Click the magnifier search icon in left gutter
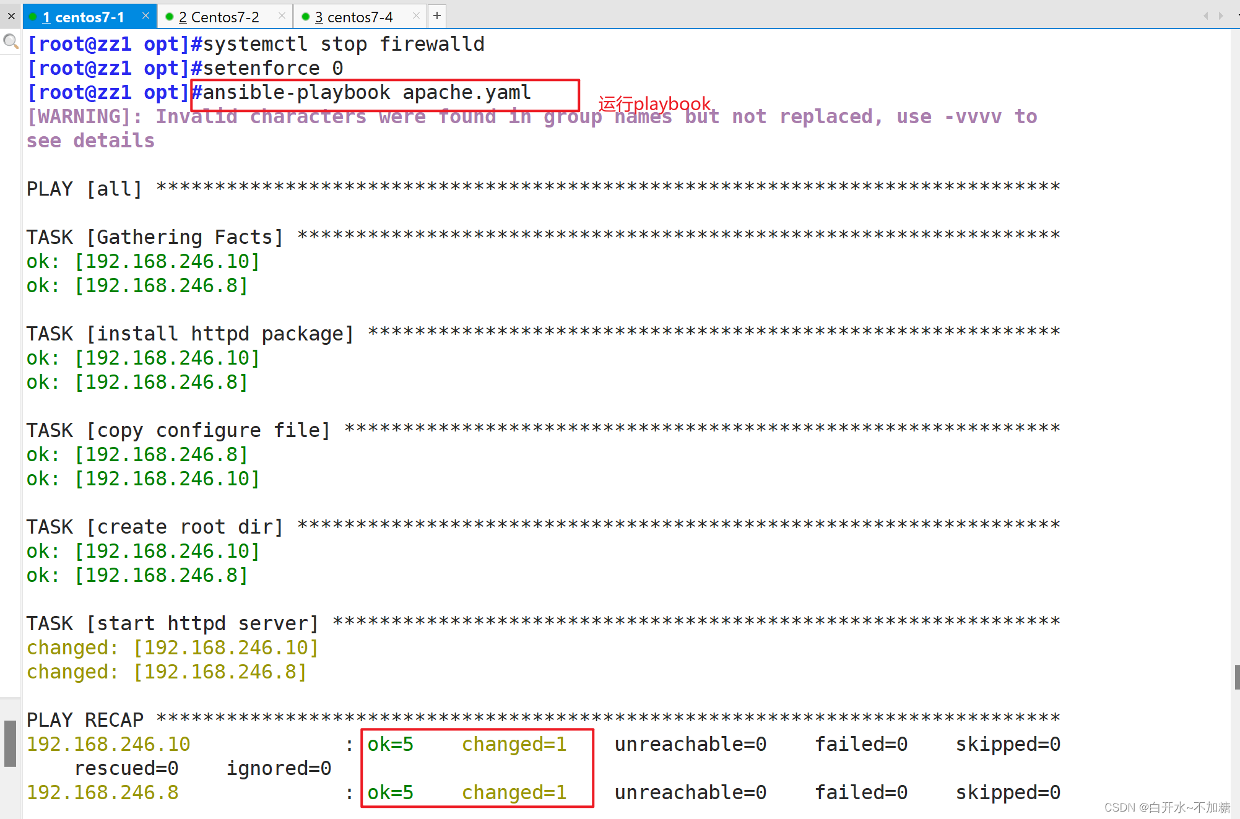Image resolution: width=1240 pixels, height=819 pixels. [11, 41]
